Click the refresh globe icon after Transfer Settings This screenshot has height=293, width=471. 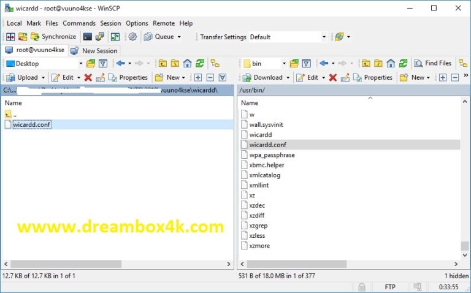339,37
